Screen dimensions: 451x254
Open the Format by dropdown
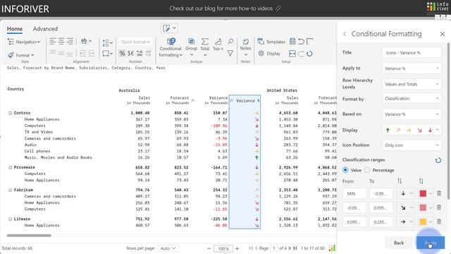tap(412, 99)
